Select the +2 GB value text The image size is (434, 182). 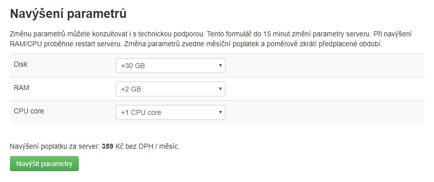[131, 90]
